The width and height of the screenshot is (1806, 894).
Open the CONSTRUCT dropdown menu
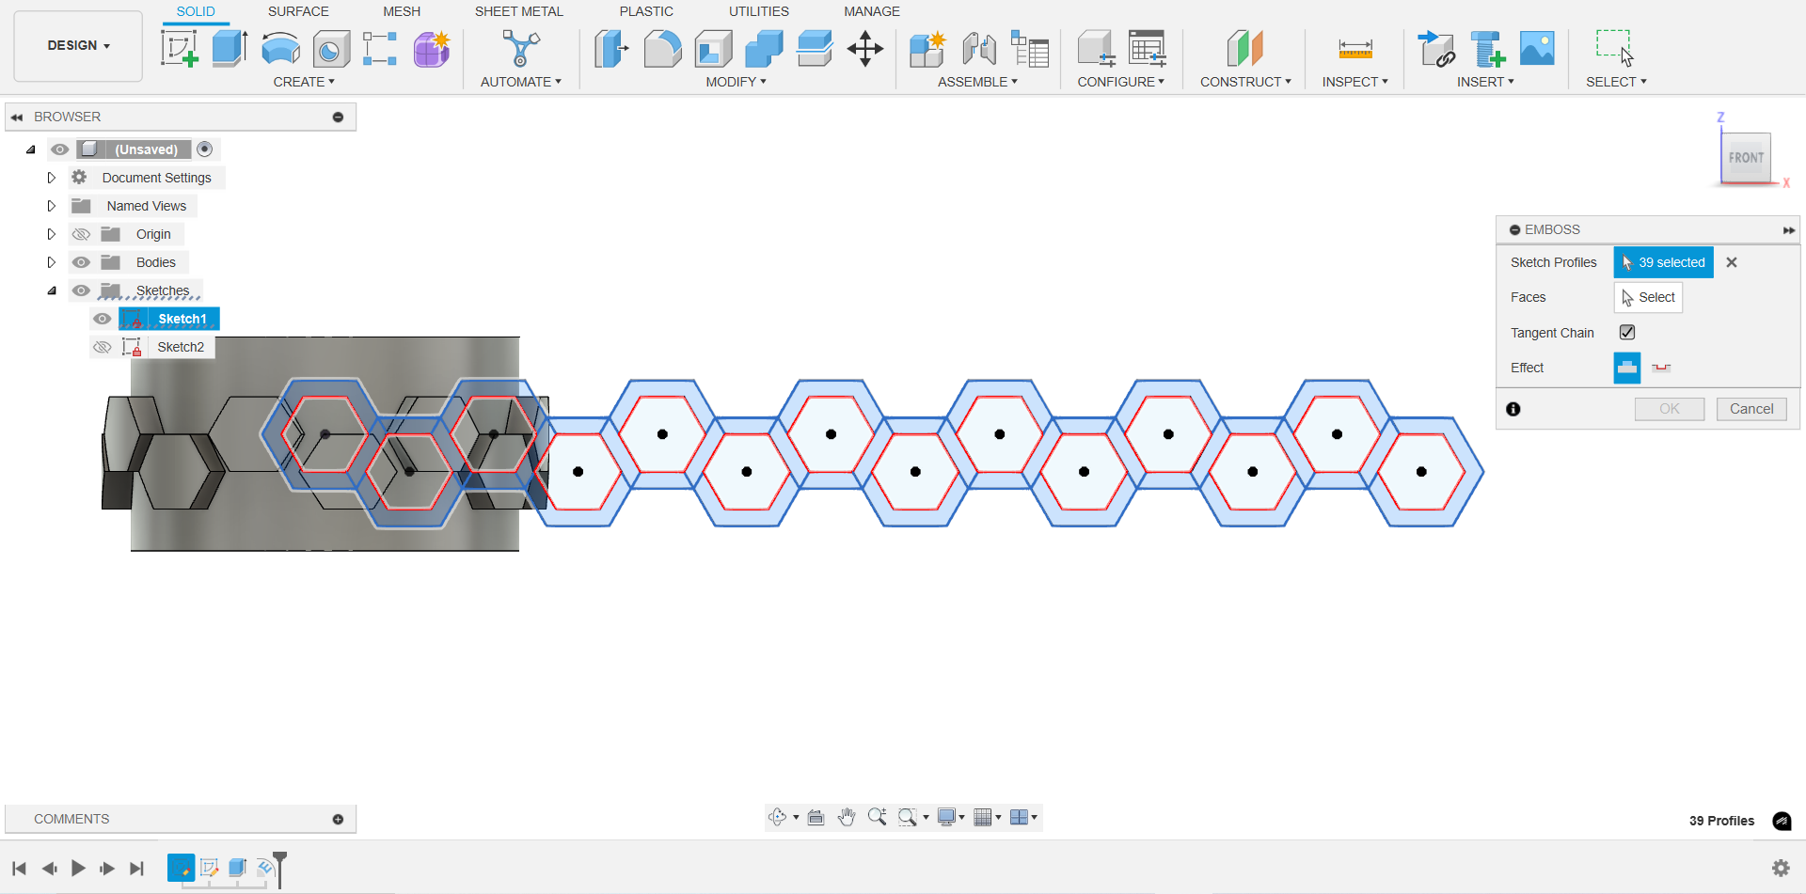click(1245, 82)
